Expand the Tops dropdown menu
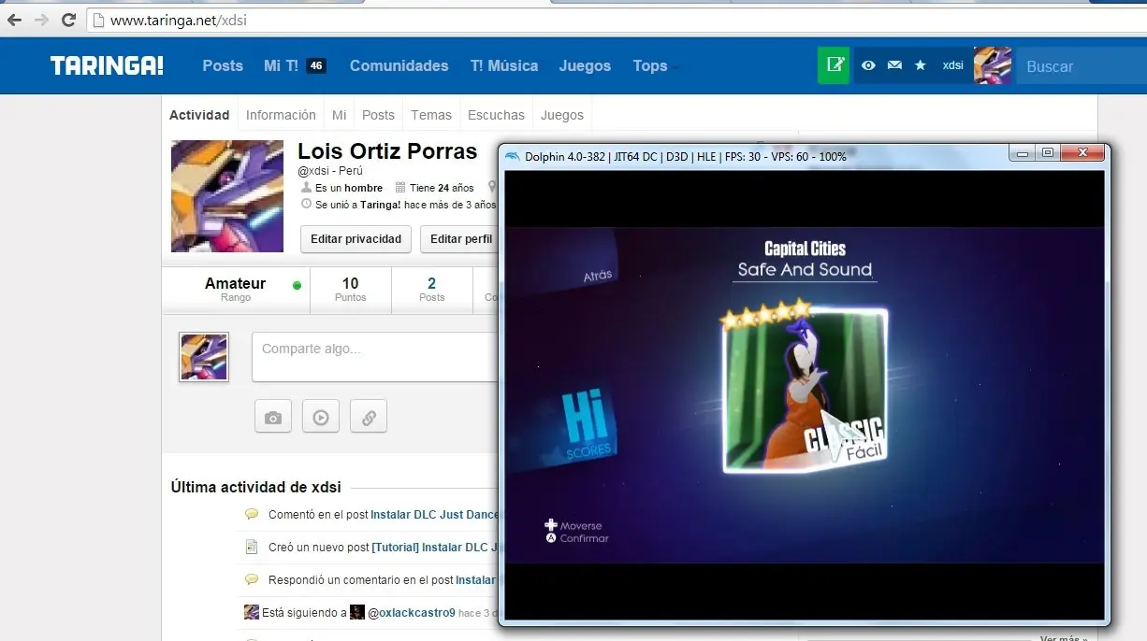 pyautogui.click(x=656, y=65)
